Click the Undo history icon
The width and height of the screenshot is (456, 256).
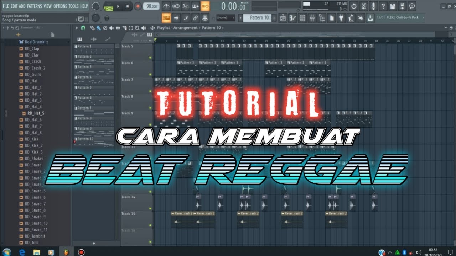tap(353, 6)
